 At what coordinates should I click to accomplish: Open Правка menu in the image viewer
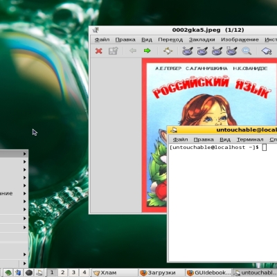point(125,39)
